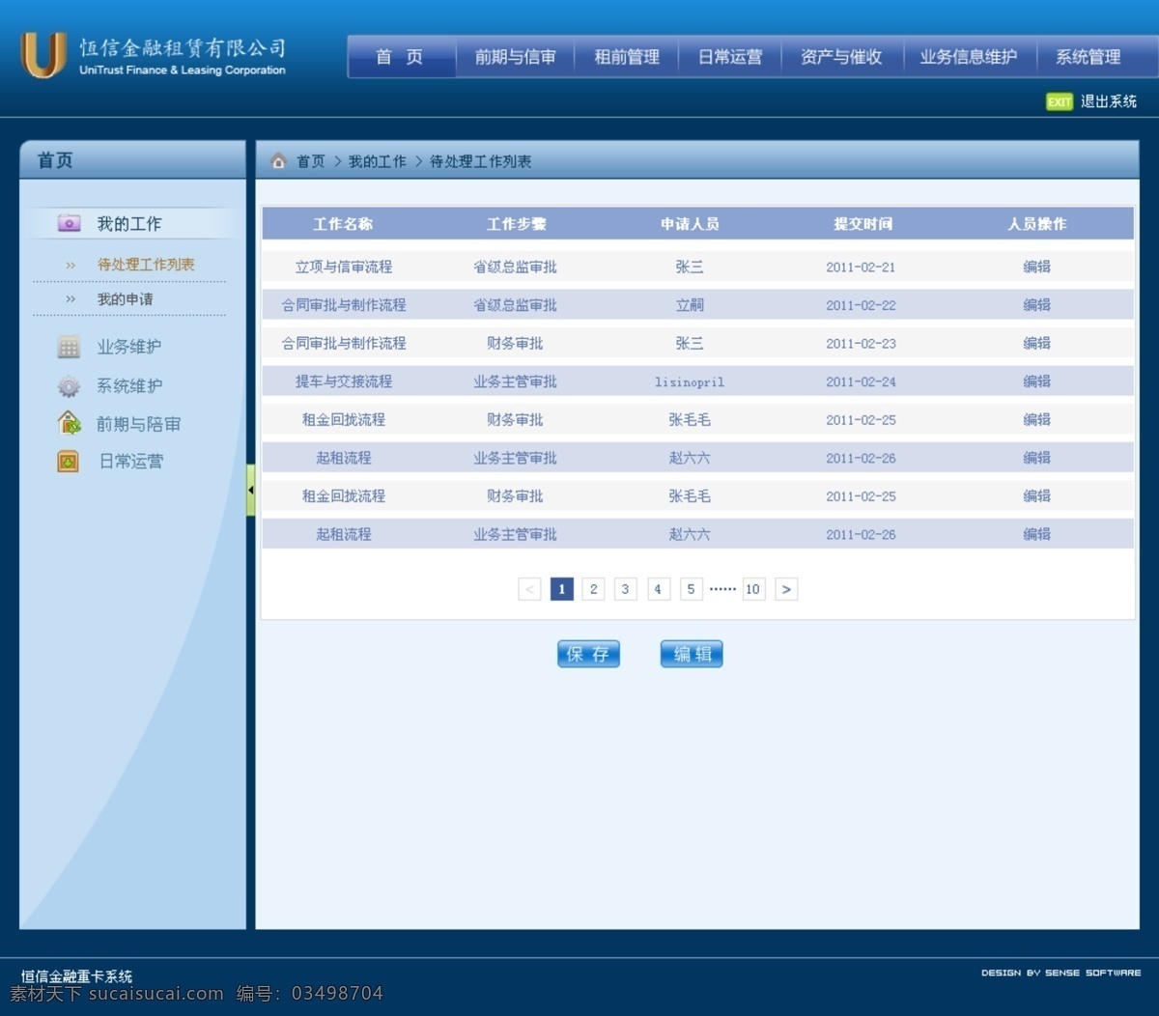
Task: Expand 我的申请 chevron in sidebar
Action: 71,299
